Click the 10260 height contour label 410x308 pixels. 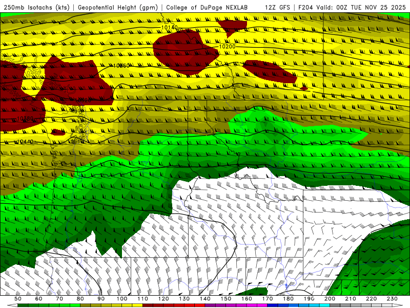pyautogui.click(x=121, y=66)
